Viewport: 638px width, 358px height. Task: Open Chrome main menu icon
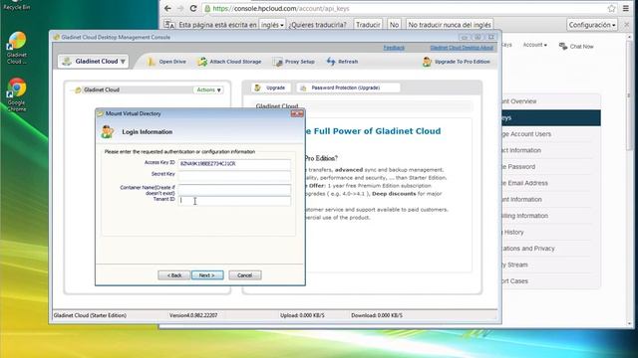(626, 9)
